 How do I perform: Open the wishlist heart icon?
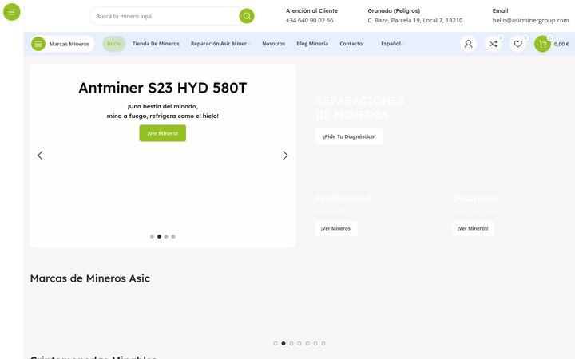(x=517, y=44)
